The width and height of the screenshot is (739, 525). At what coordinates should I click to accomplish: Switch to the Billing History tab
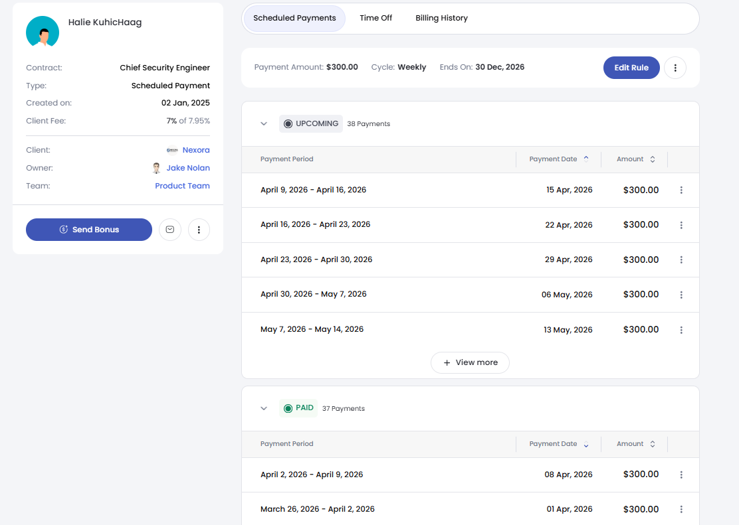(441, 19)
